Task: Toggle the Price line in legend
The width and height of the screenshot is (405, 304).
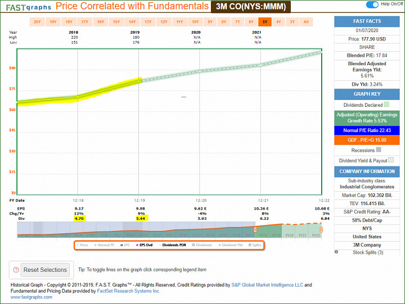Action: pyautogui.click(x=83, y=245)
